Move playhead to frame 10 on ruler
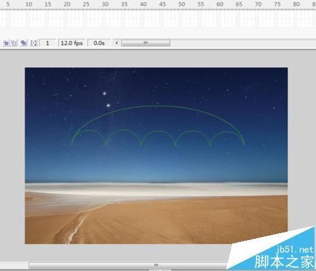The image size is (316, 271). [x=28, y=4]
